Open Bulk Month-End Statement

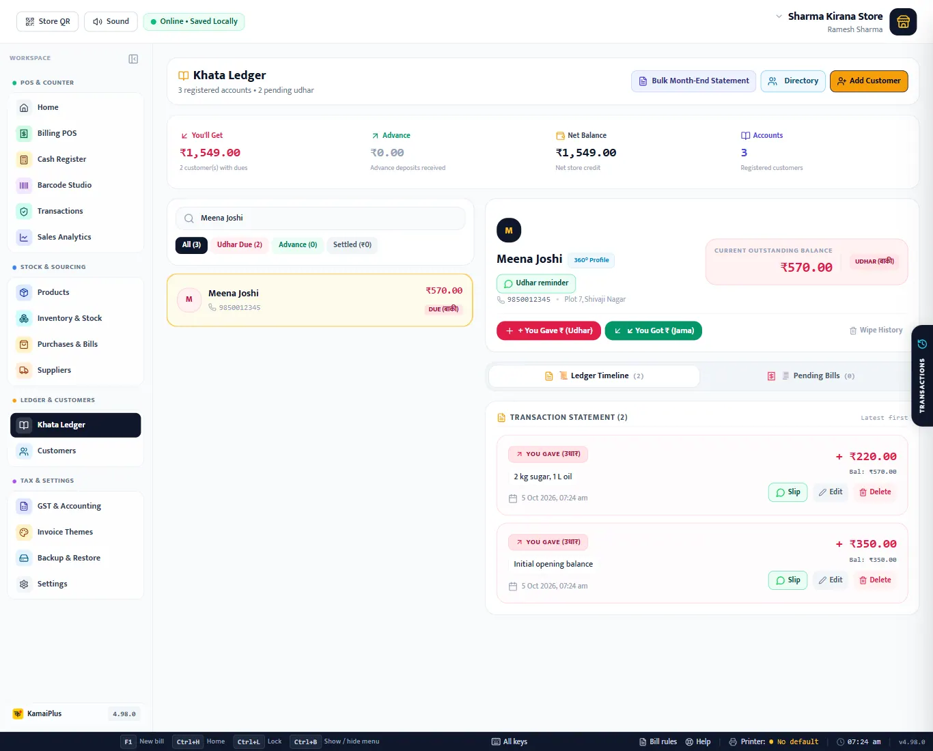pos(693,81)
